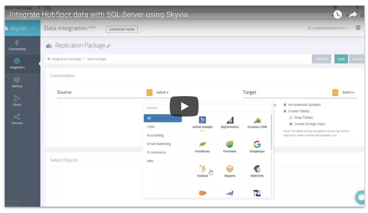Select the NetSuite N logo connector
The image size is (368, 213).
coord(257,193)
